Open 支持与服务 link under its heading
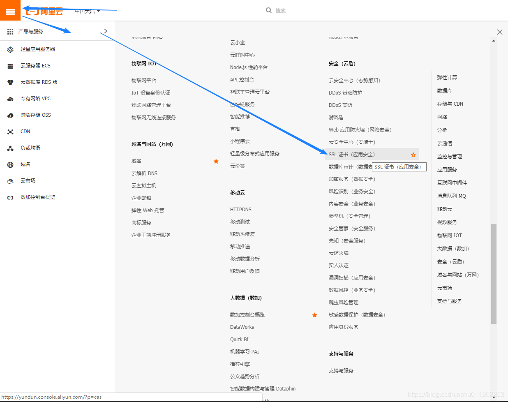508x402 pixels. 341,371
